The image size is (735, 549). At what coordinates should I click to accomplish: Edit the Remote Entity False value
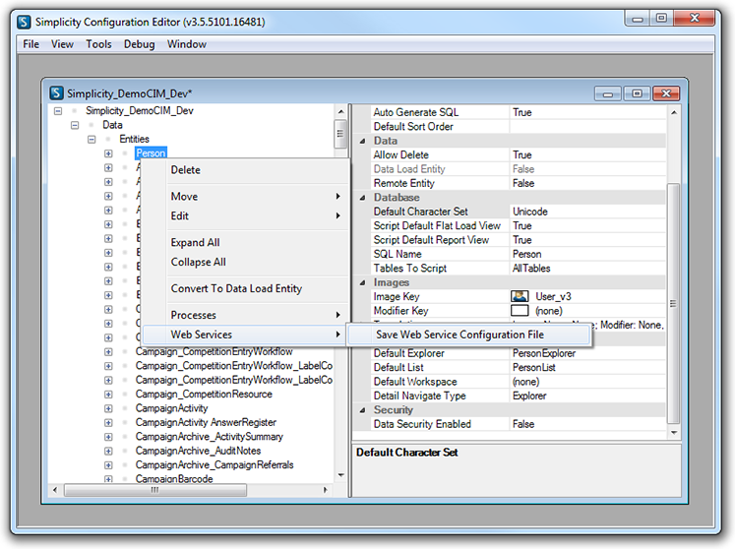point(587,183)
